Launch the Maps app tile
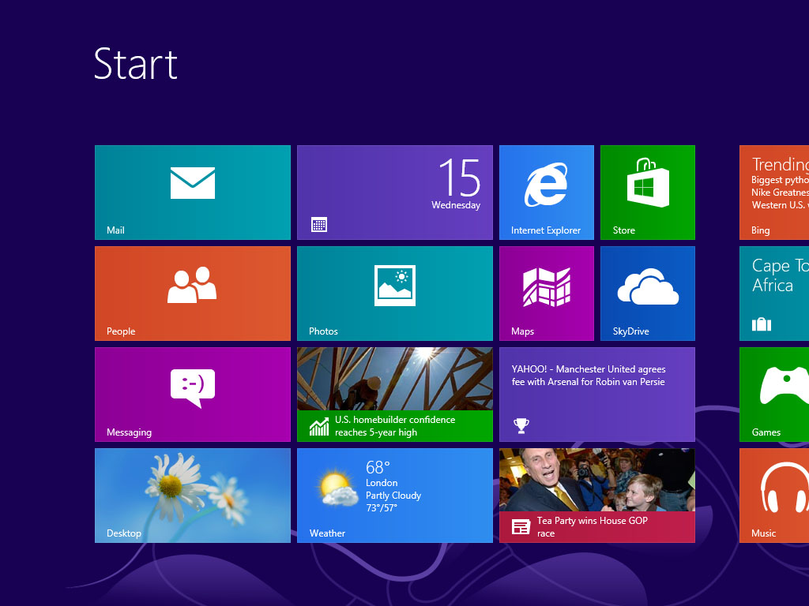This screenshot has height=606, width=809. [546, 293]
